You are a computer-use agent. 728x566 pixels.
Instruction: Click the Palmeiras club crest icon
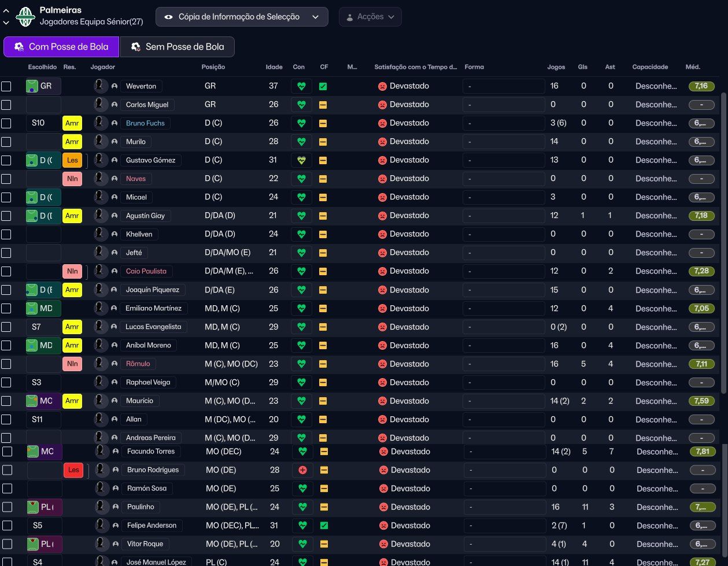(x=25, y=17)
